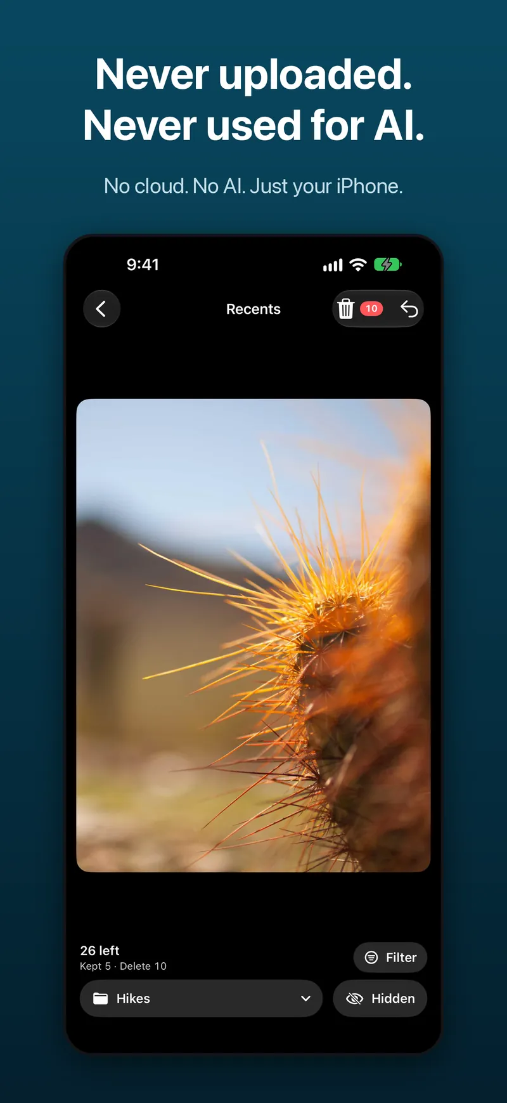The image size is (507, 1103).
Task: Tap the battery charging indicator
Action: pyautogui.click(x=387, y=264)
